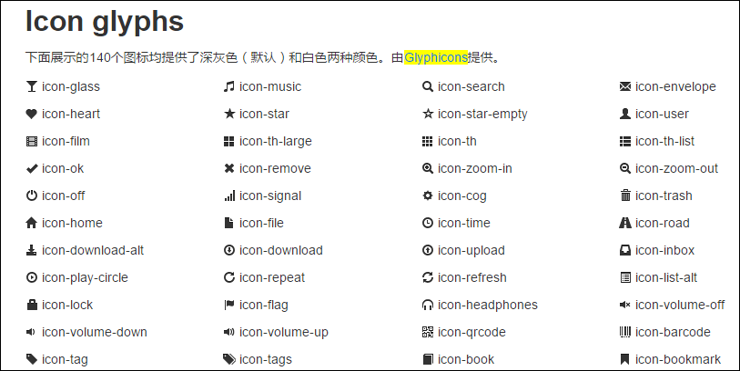Screen dimensions: 740x371
Task: Click the heart icon
Action: (x=32, y=114)
